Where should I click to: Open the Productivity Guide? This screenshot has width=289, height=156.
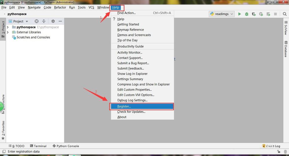click(142, 46)
